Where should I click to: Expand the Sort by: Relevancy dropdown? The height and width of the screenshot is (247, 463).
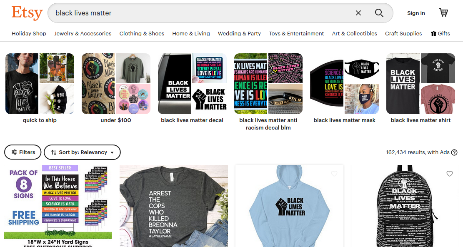click(82, 152)
